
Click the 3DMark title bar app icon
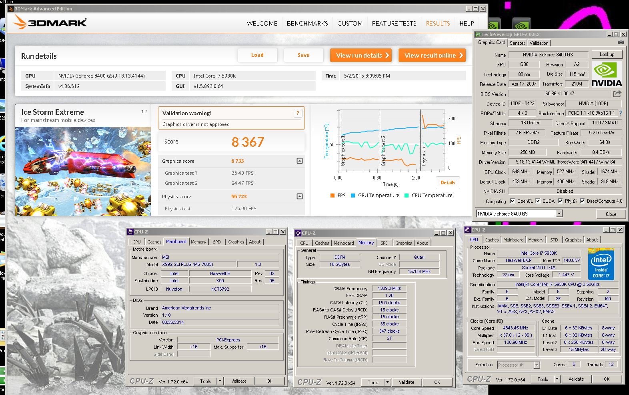pyautogui.click(x=11, y=8)
